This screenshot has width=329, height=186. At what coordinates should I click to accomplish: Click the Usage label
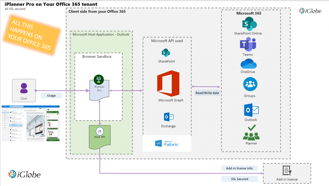click(x=51, y=95)
